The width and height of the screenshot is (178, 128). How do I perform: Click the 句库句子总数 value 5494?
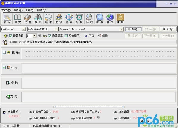click(55, 112)
